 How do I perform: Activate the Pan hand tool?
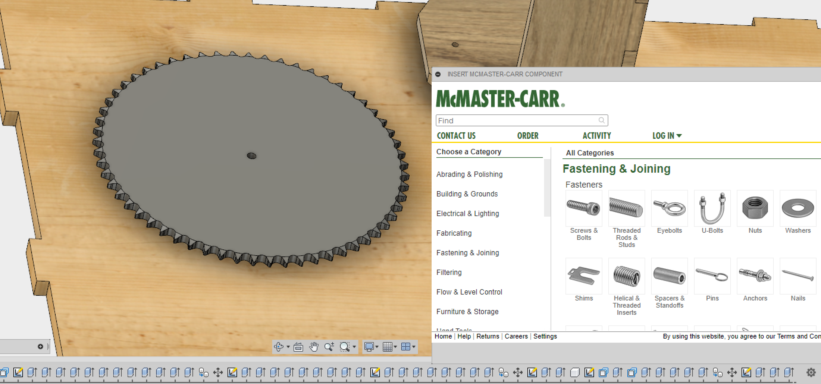(314, 347)
